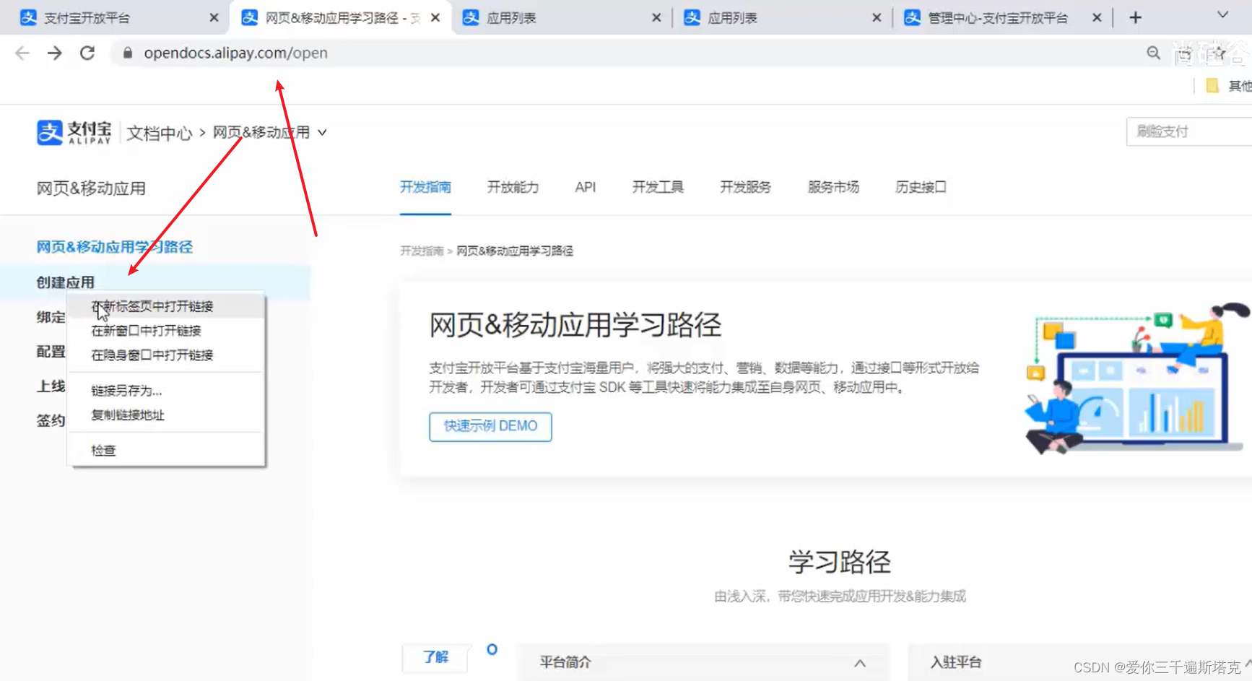Click the 刷脸支付 search field

point(1188,131)
